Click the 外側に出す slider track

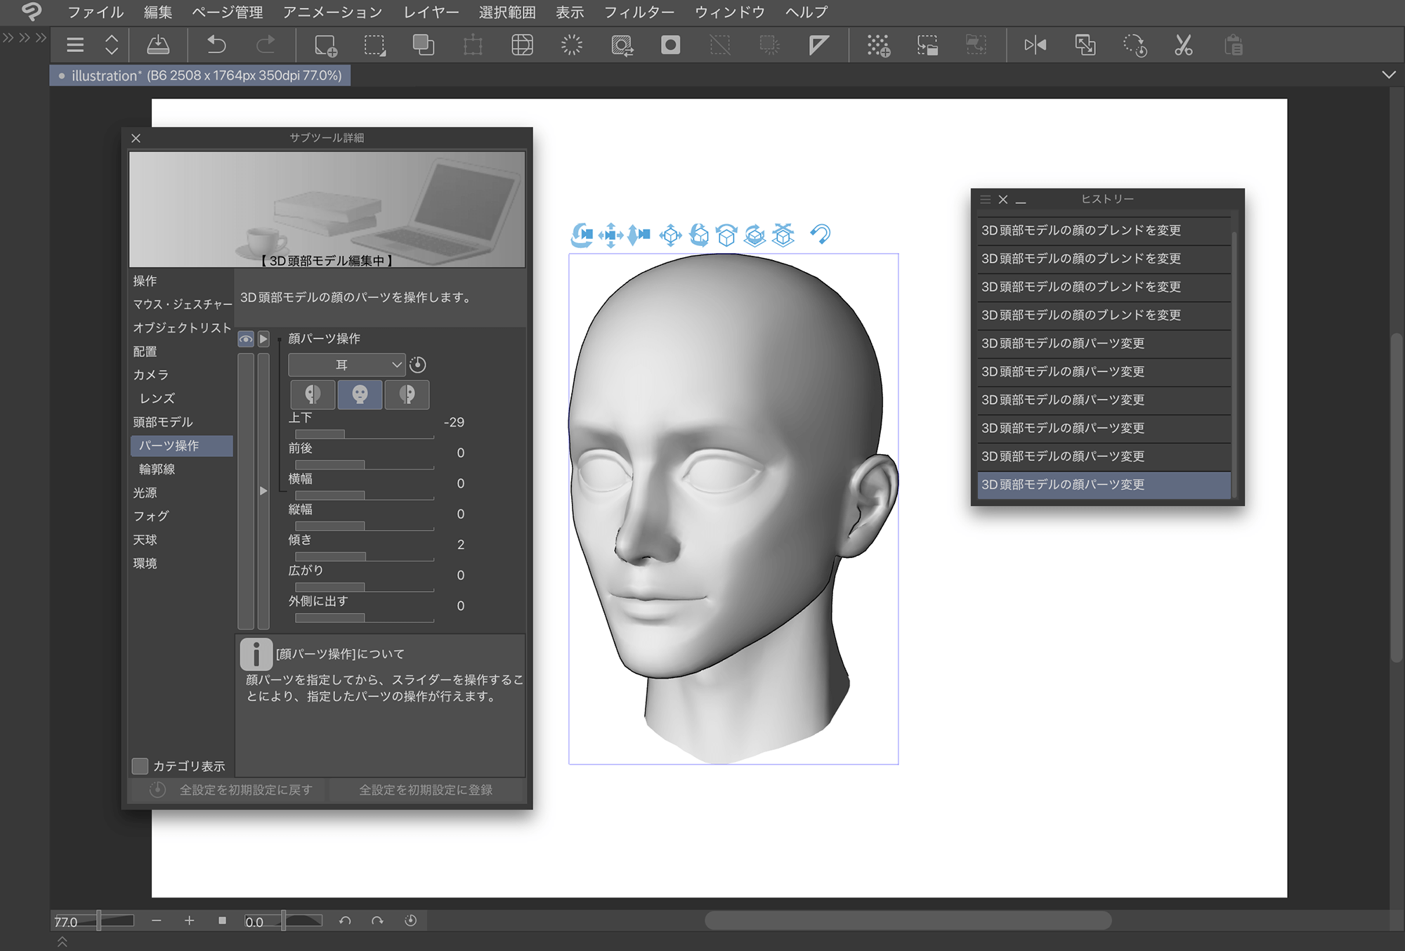click(364, 618)
